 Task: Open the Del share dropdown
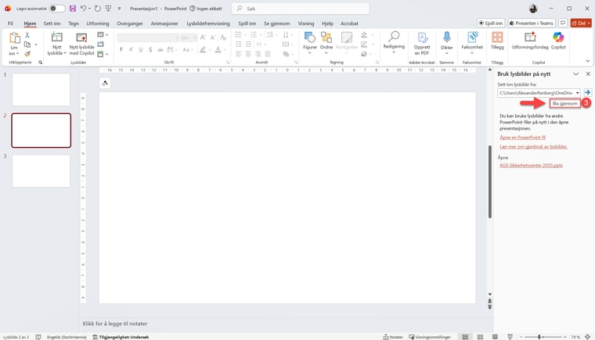[589, 23]
